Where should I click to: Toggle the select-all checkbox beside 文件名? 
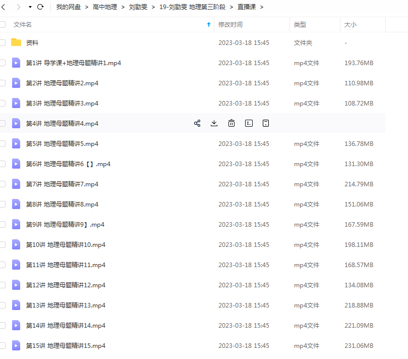pyautogui.click(x=3, y=24)
